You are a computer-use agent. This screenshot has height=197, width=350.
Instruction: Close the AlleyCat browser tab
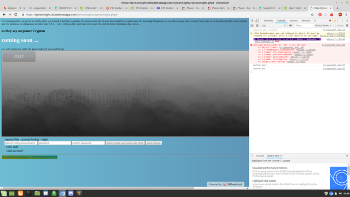pyautogui.click(x=24, y=8)
